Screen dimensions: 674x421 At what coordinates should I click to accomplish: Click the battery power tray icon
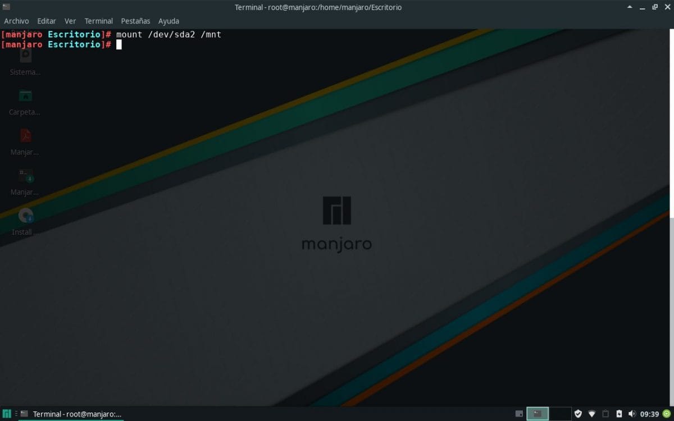click(619, 414)
